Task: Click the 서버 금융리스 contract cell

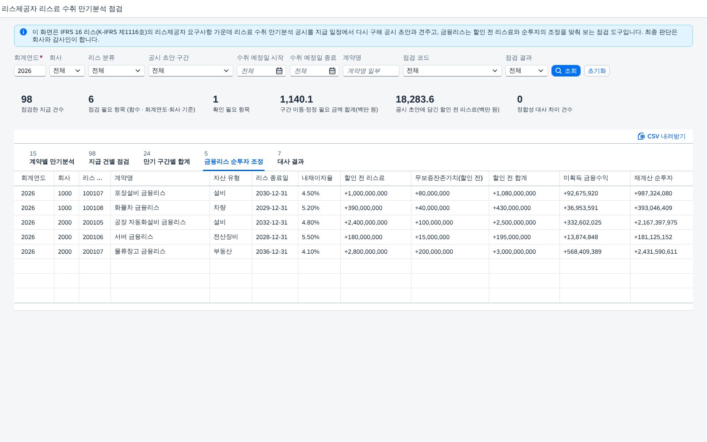Action: (160, 237)
